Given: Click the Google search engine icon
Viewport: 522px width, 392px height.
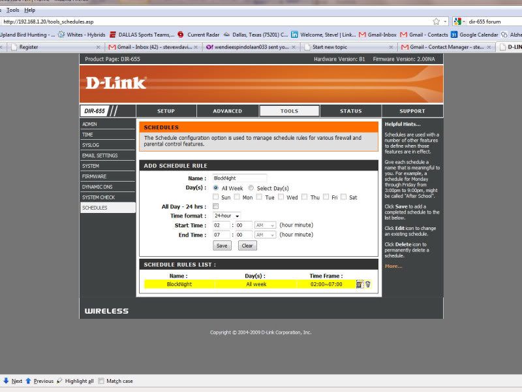Looking at the screenshot, I should pos(457,22).
